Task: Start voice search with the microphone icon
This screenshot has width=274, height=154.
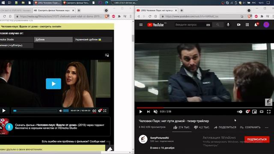Action: (x=228, y=25)
